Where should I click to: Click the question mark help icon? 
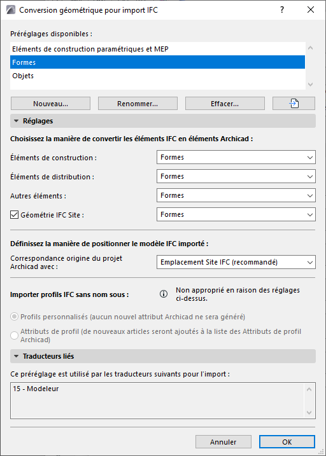point(282,10)
